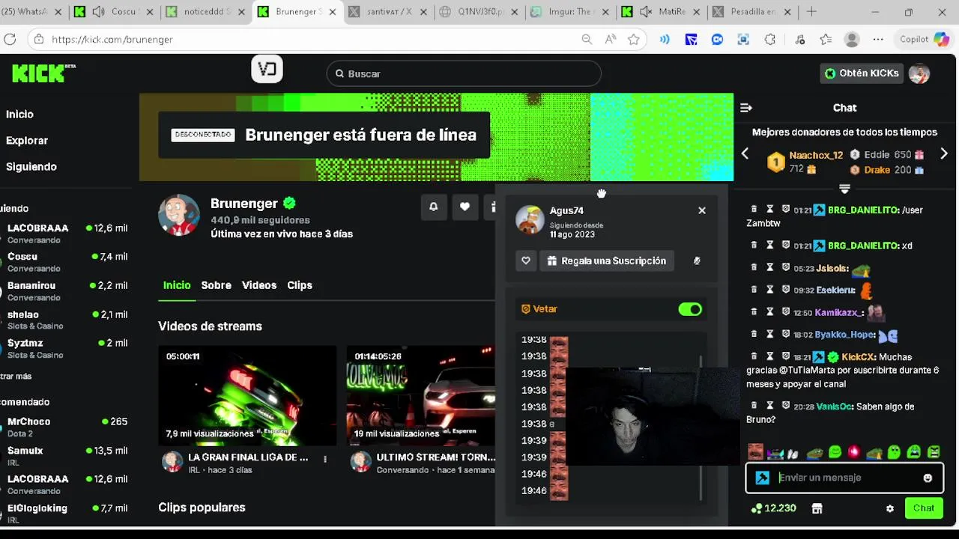Open LA GRAN FINAL LIGA video thumbnail
Viewport: 959px width, 539px height.
247,396
